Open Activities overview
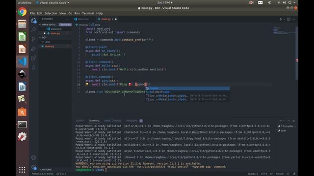This screenshot has height=176, width=314. pyautogui.click(x=25, y=2)
